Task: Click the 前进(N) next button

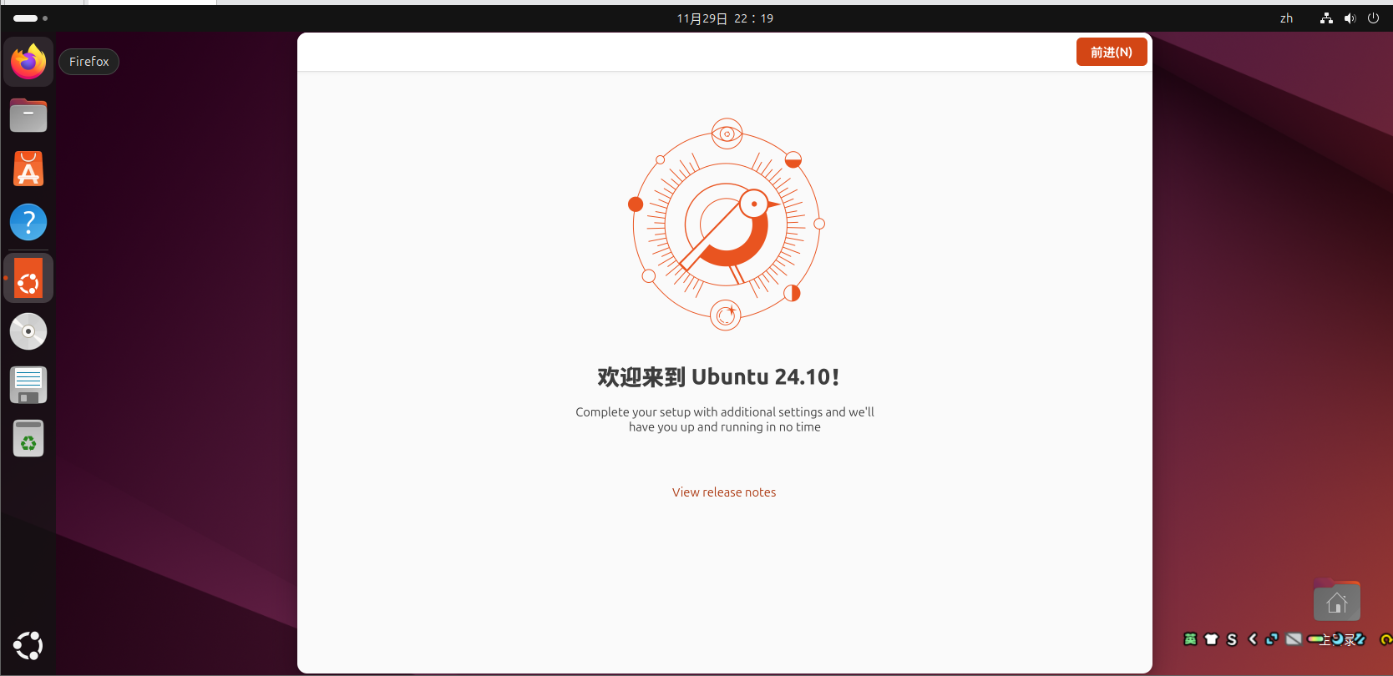Action: (1112, 52)
